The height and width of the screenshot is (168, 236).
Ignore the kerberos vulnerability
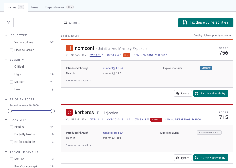[183, 158]
